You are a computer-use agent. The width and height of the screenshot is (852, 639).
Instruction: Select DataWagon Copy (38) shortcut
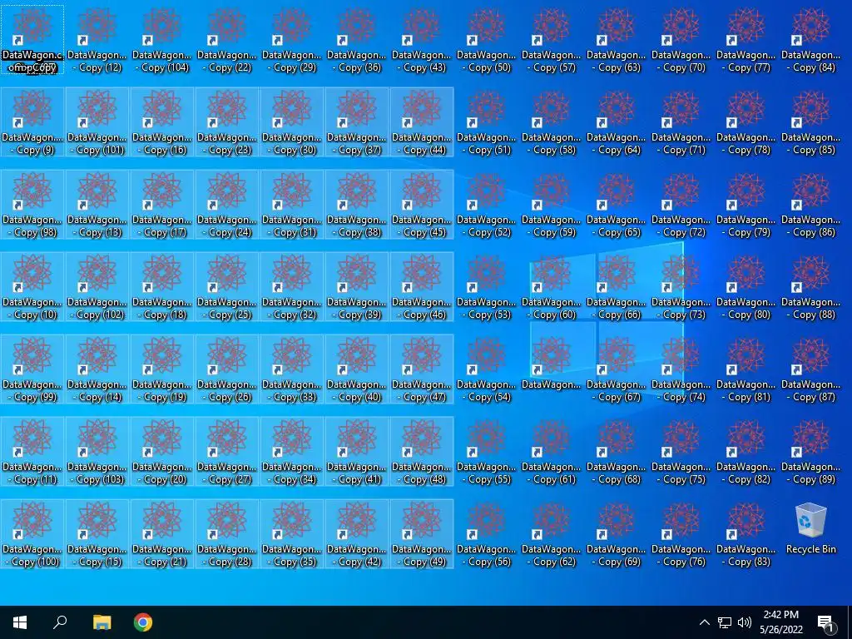pos(356,205)
